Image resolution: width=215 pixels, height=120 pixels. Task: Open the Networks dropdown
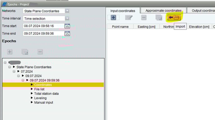(67, 11)
